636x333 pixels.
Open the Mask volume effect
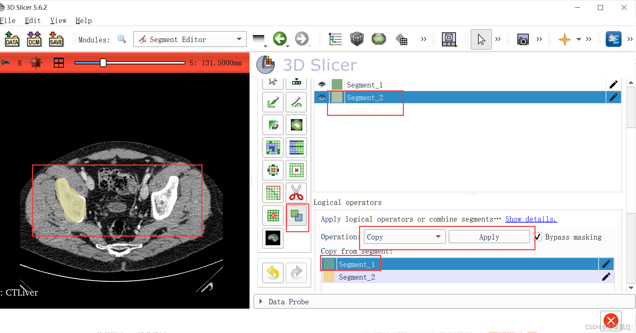(273, 238)
